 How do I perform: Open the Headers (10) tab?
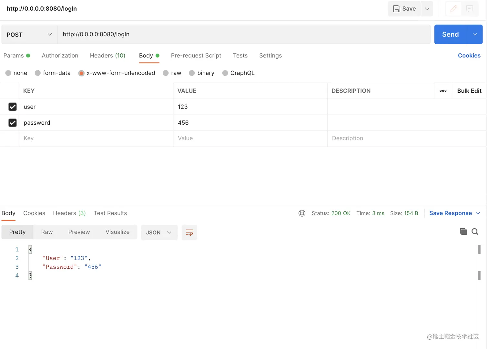coord(107,56)
